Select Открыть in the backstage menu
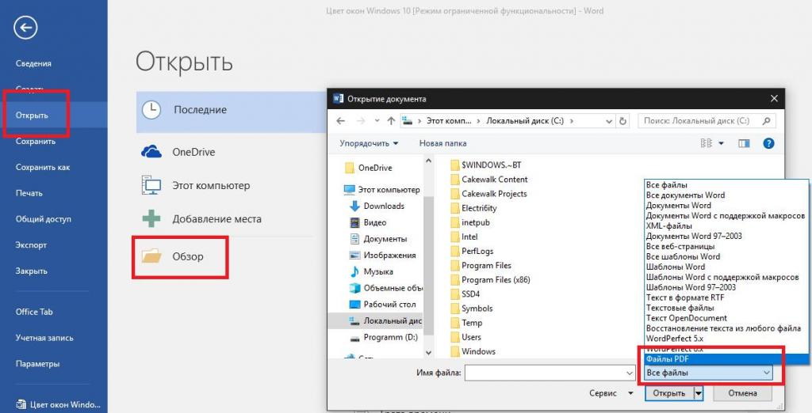The height and width of the screenshot is (413, 812). click(x=32, y=116)
